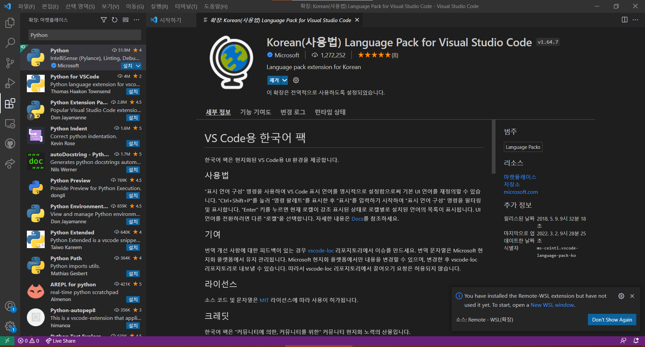Screen dimensions: 645x347
Task: Open the New WSL window link
Action: point(552,305)
